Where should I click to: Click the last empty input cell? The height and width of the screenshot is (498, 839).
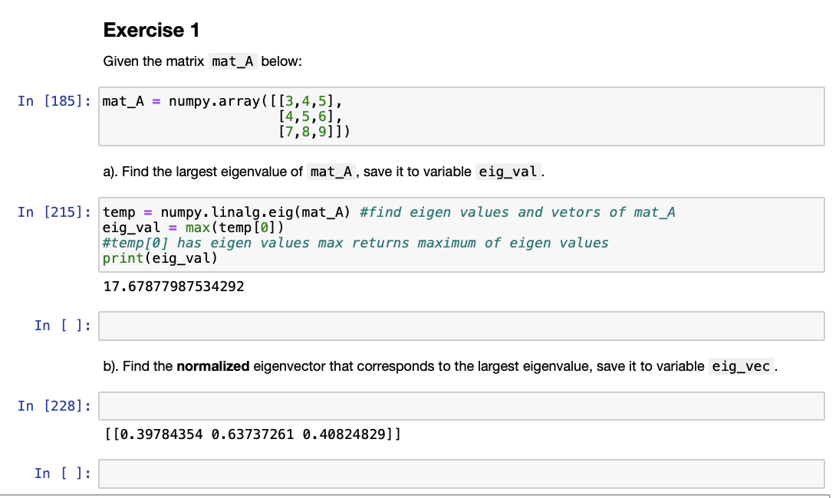[460, 473]
